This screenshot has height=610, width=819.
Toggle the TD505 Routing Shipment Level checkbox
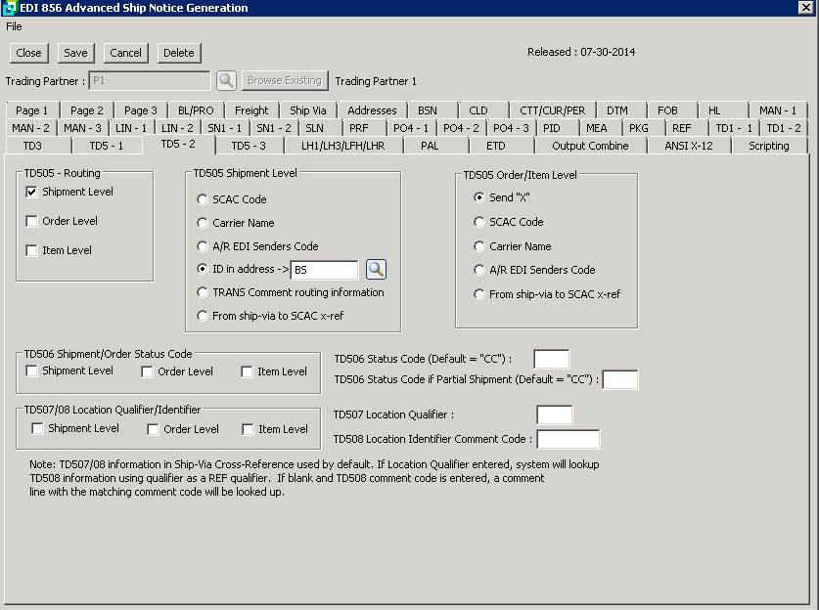point(32,193)
